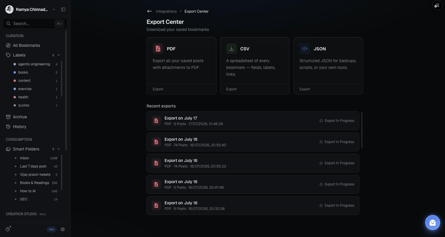Click PDF icon for July 17 export
445x237 pixels.
(156, 121)
